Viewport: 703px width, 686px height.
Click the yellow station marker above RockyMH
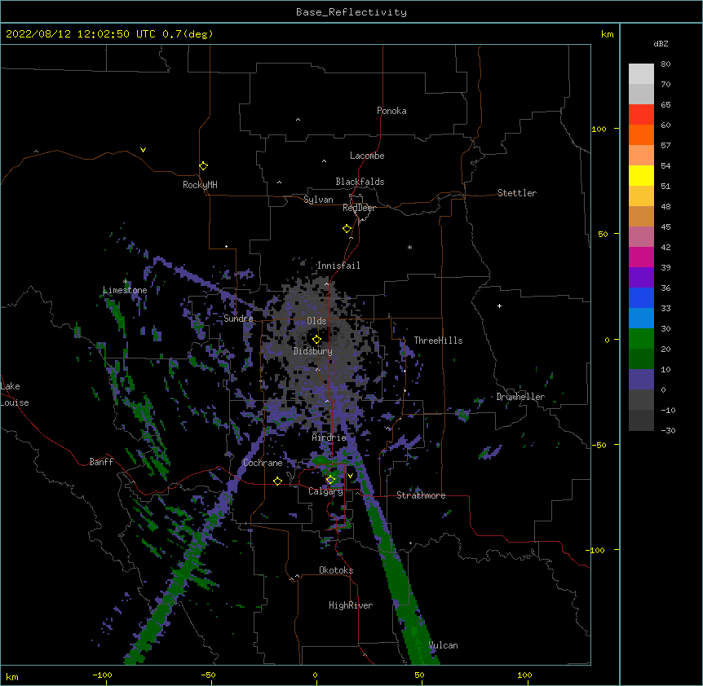[204, 166]
